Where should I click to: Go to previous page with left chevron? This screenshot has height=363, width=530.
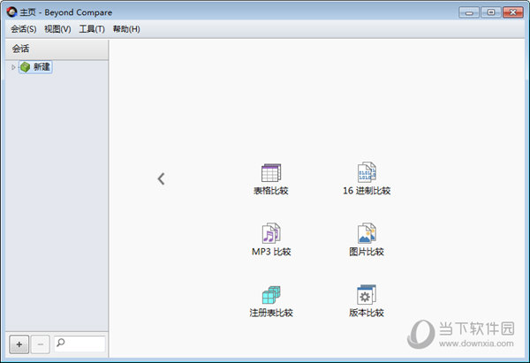(162, 178)
